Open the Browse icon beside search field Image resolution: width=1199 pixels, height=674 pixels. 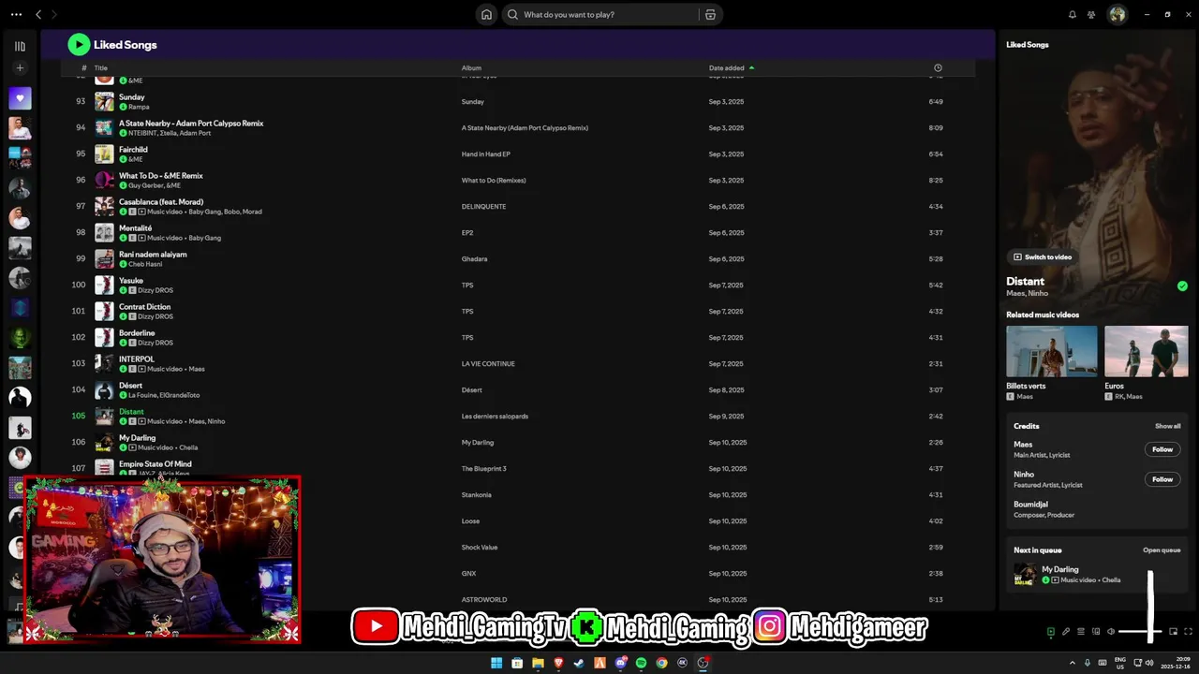710,15
